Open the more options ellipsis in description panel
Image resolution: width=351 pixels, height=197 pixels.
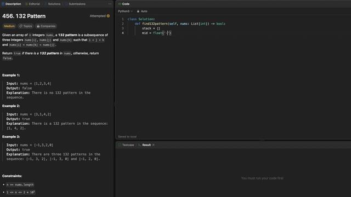[110, 4]
